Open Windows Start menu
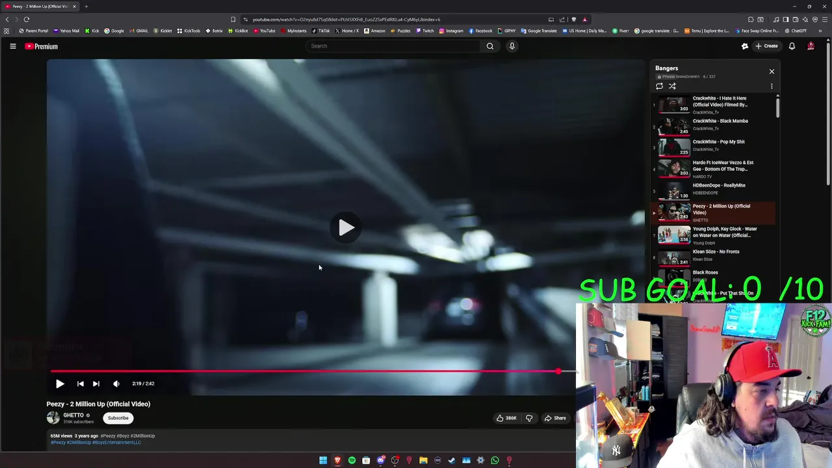832x468 pixels. tap(323, 460)
